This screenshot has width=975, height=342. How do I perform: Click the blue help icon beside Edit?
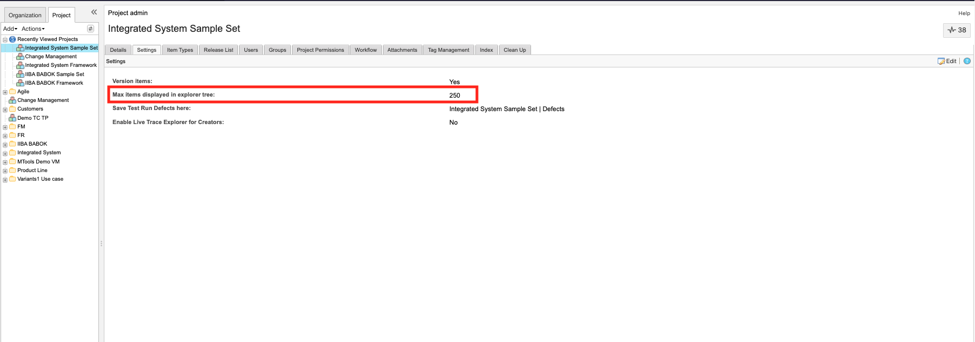(967, 61)
